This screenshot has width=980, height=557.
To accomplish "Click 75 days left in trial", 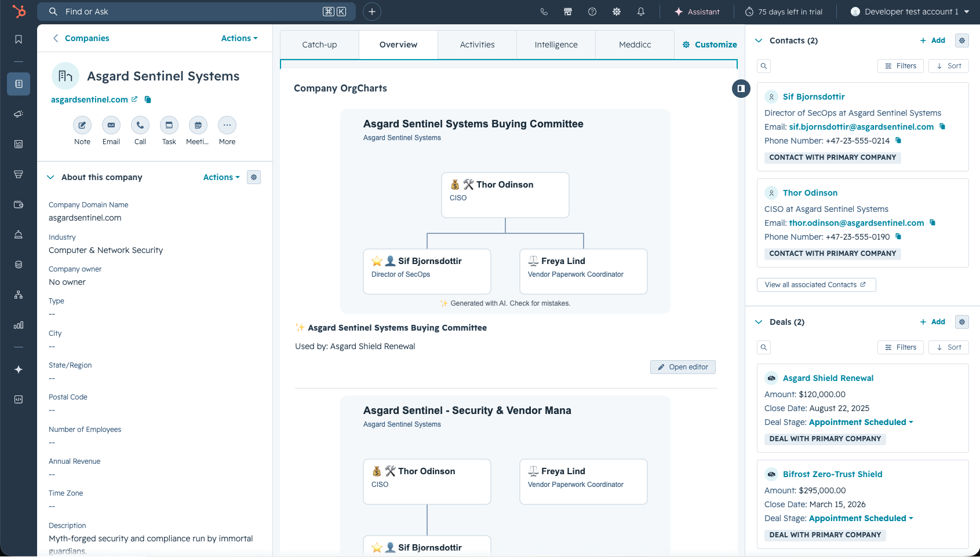I will coord(784,12).
